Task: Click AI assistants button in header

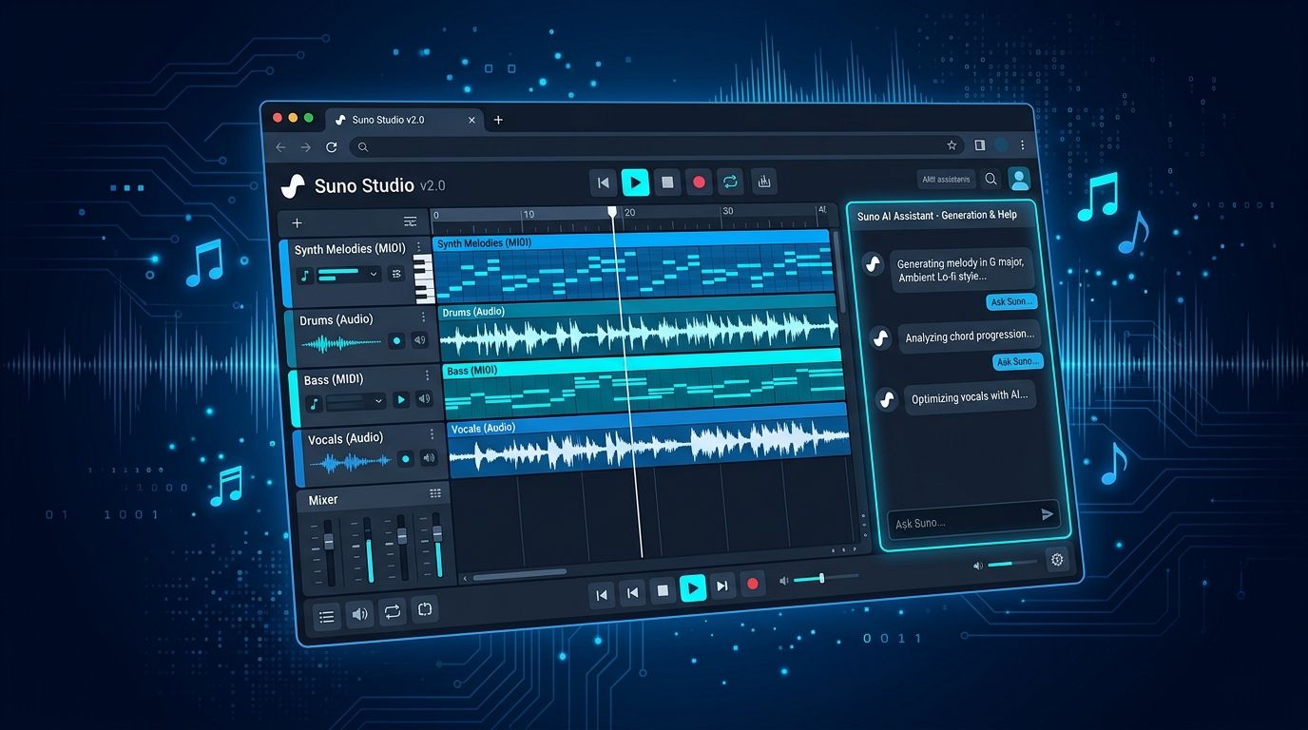Action: [x=946, y=179]
